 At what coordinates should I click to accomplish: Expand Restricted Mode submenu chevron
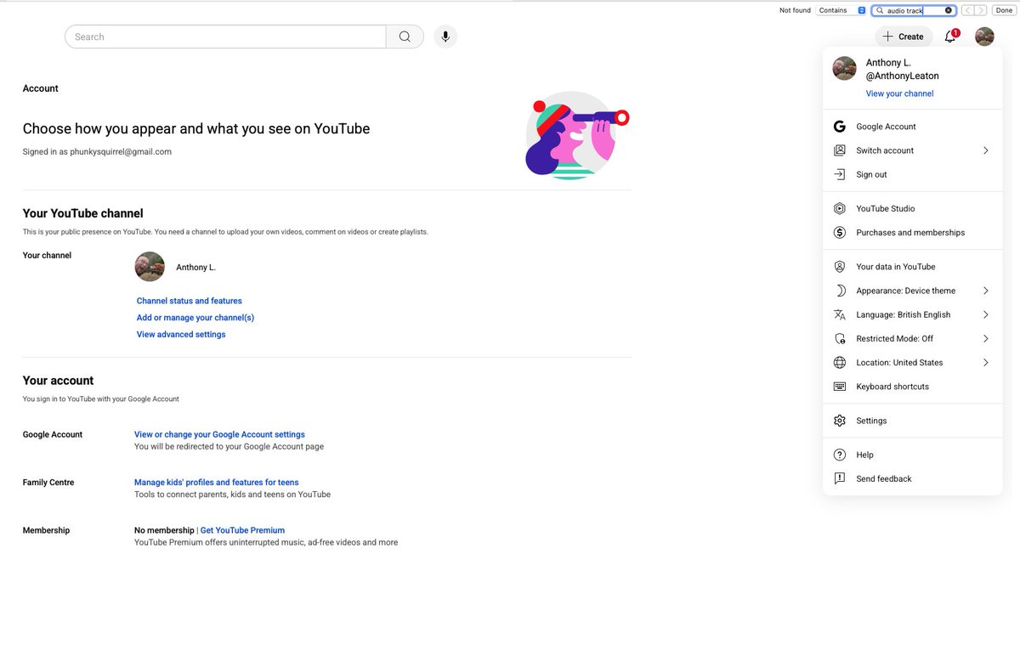click(986, 338)
